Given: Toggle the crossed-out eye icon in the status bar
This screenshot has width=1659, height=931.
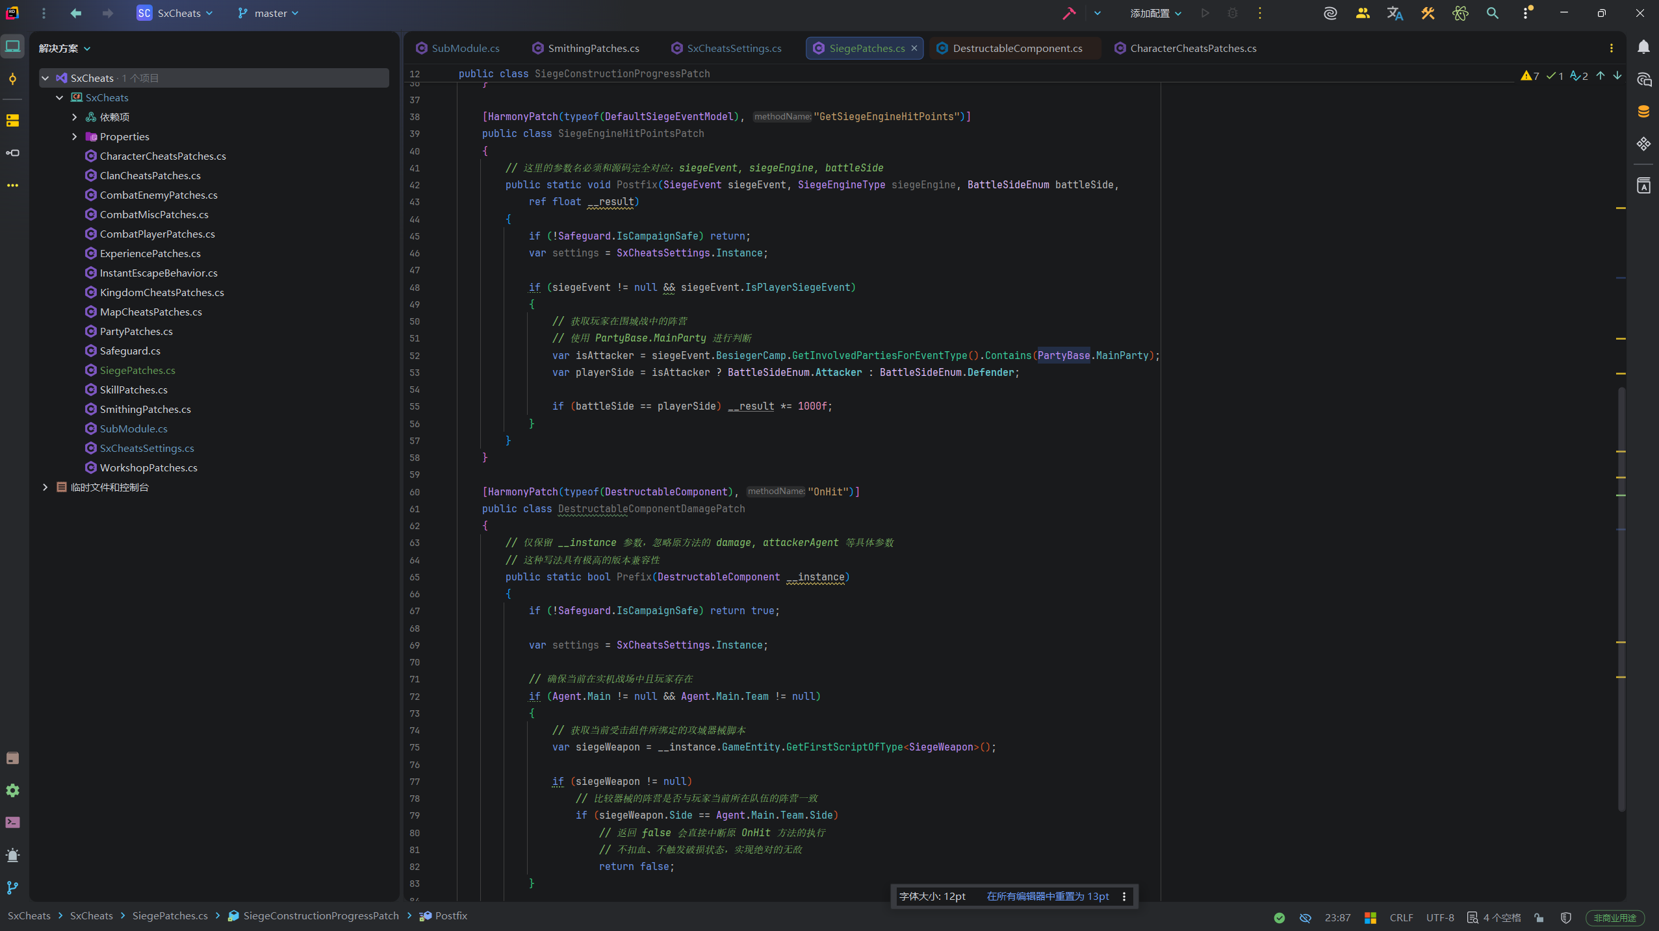Looking at the screenshot, I should click(x=1305, y=917).
